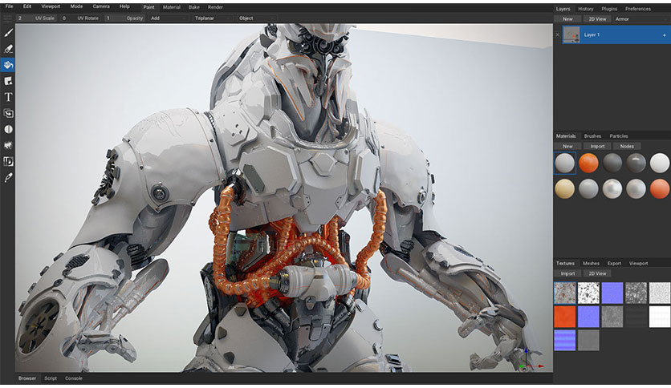Select the cream yellow material sphere
671x388 pixels.
pos(565,188)
